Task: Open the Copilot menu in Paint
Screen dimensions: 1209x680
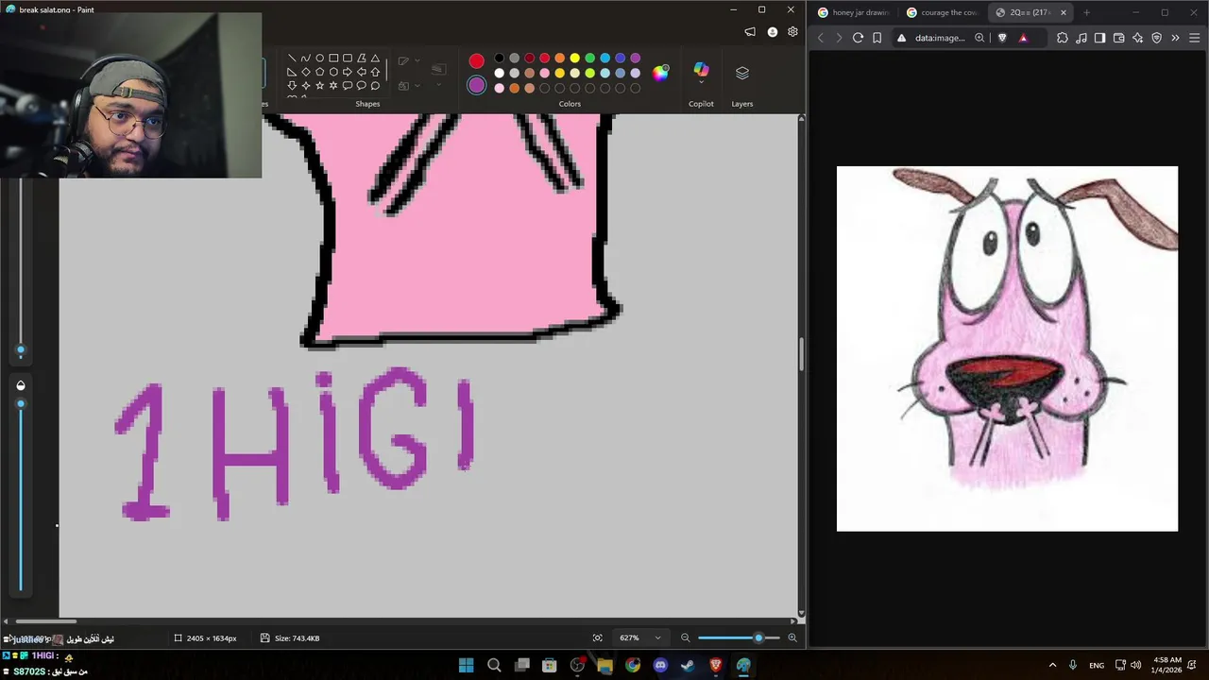Action: coord(701,74)
